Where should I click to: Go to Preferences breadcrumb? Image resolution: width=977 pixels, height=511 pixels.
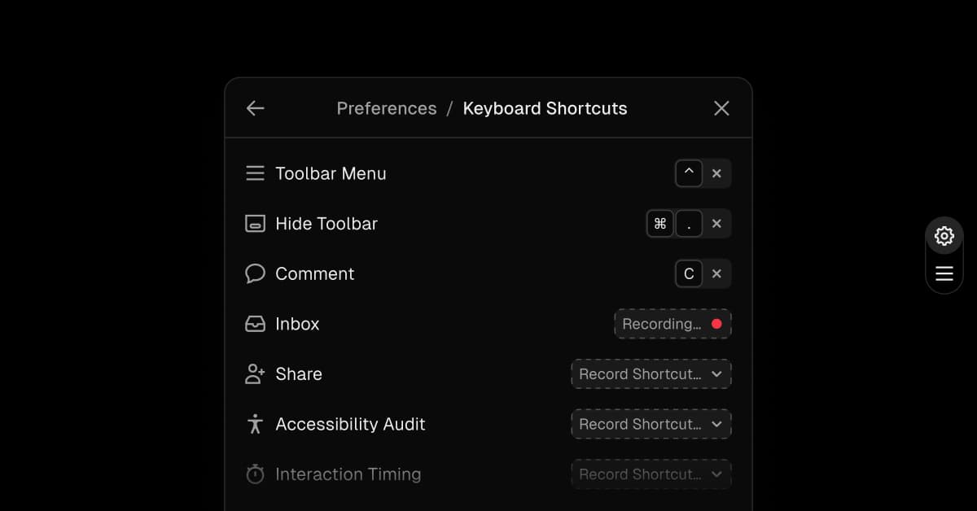387,108
